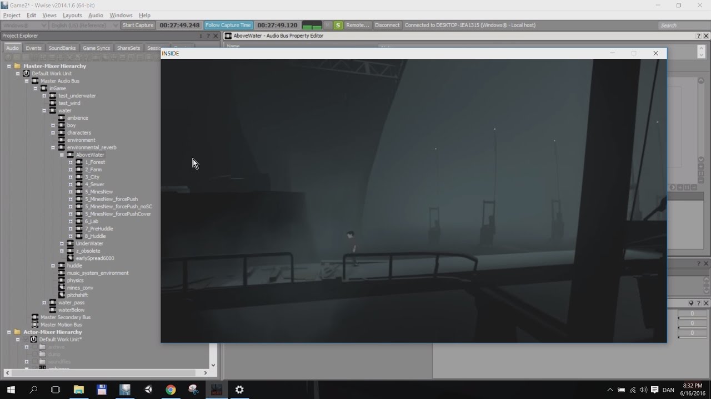Image resolution: width=711 pixels, height=399 pixels.
Task: Click the earlySpread6000 aux bus icon
Action: [x=71, y=258]
